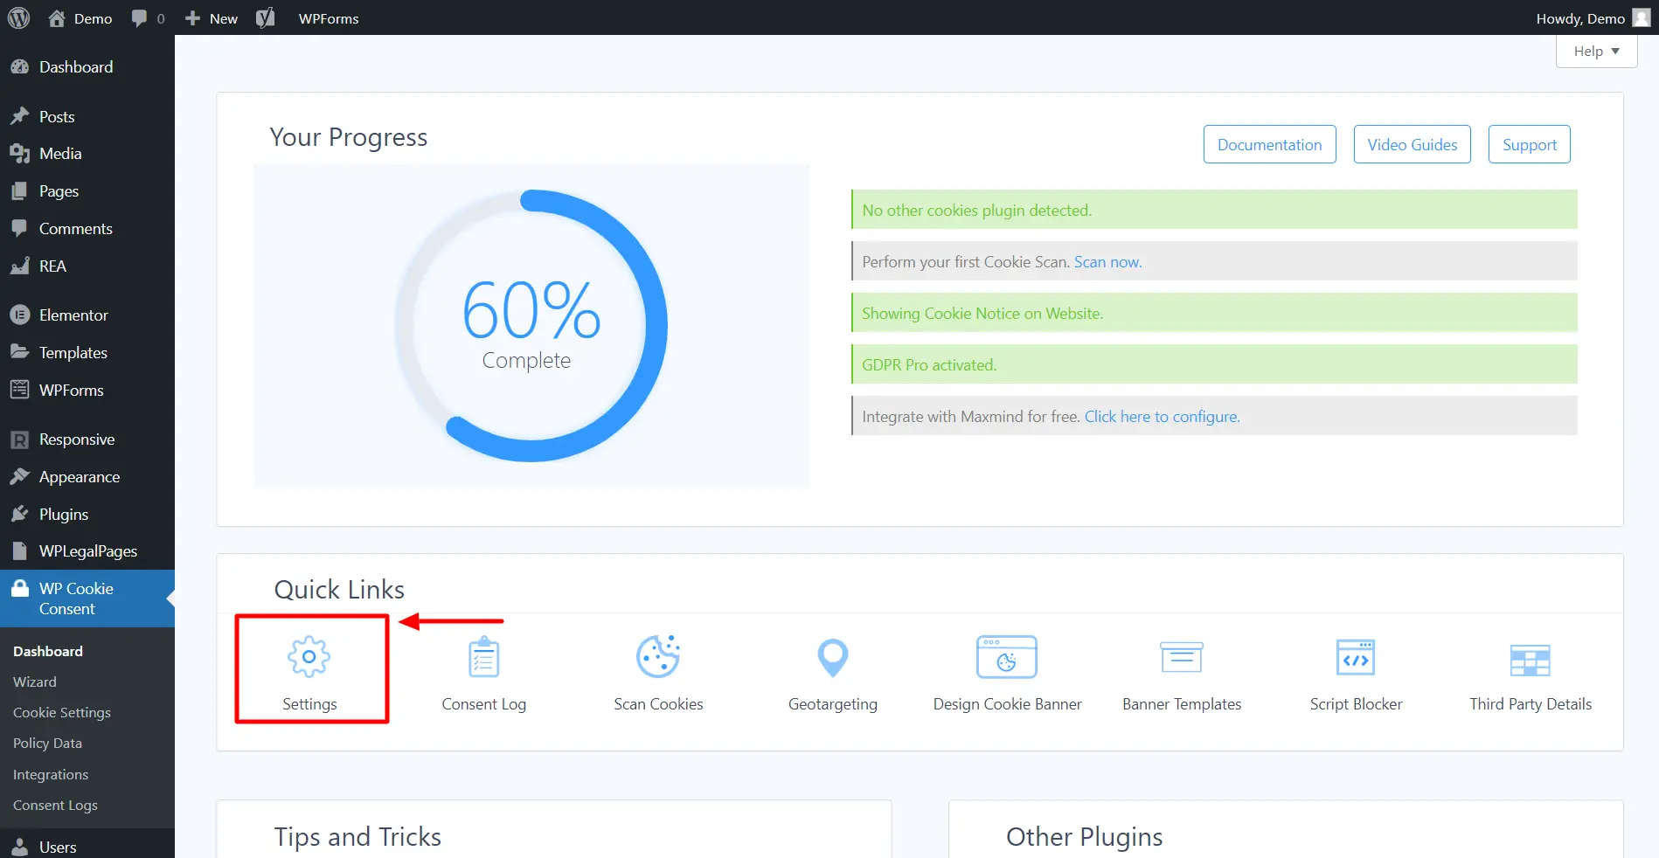Open Settings from Quick Links
This screenshot has width=1659, height=858.
(x=310, y=668)
